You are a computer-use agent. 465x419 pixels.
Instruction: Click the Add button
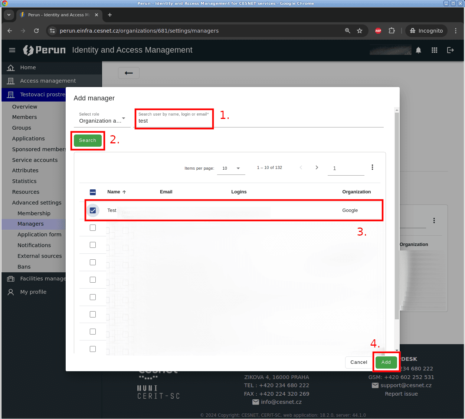click(386, 362)
